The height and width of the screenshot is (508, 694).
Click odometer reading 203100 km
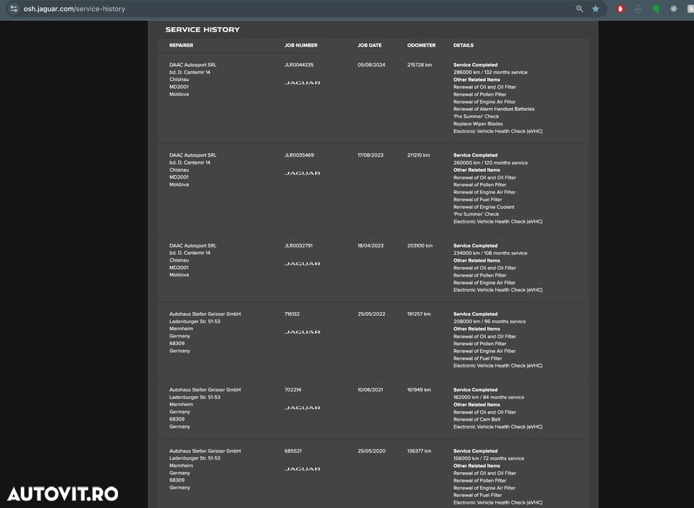(x=420, y=245)
